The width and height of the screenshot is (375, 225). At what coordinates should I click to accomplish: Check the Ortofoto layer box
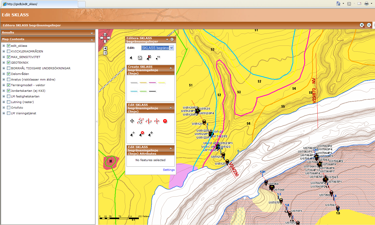point(8,108)
